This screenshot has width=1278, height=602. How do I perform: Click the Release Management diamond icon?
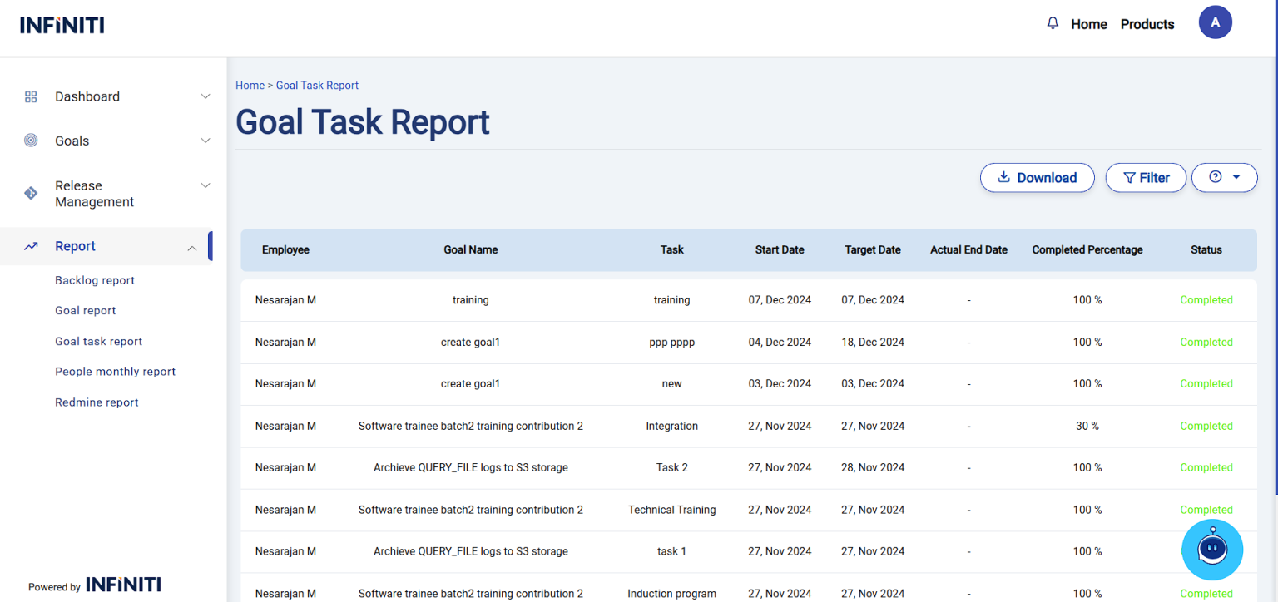(x=31, y=193)
